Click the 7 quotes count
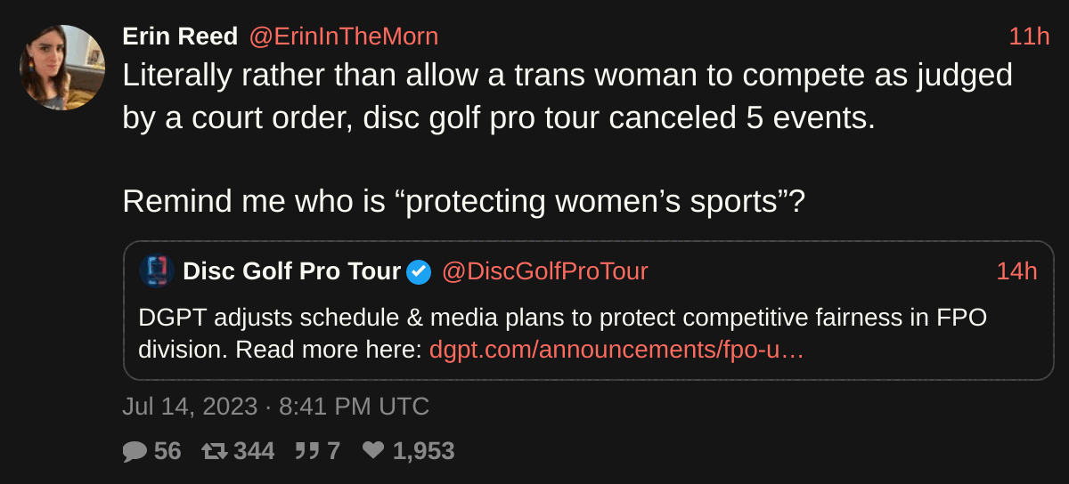 click(x=334, y=452)
